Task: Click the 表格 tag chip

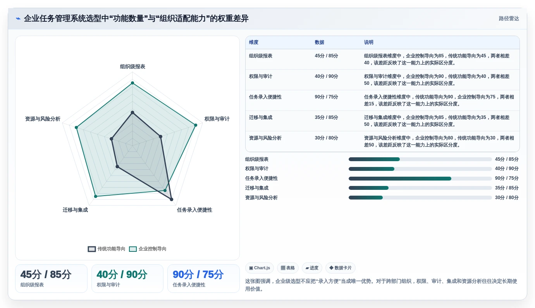Action: [288, 268]
